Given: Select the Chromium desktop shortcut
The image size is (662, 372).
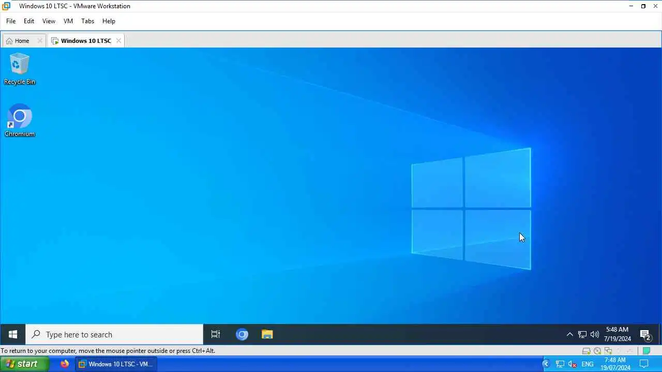Looking at the screenshot, I should point(20,121).
